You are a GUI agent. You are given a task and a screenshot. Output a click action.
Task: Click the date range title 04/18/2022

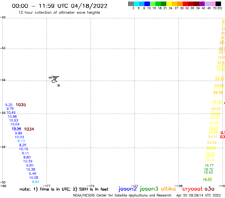pos(89,6)
